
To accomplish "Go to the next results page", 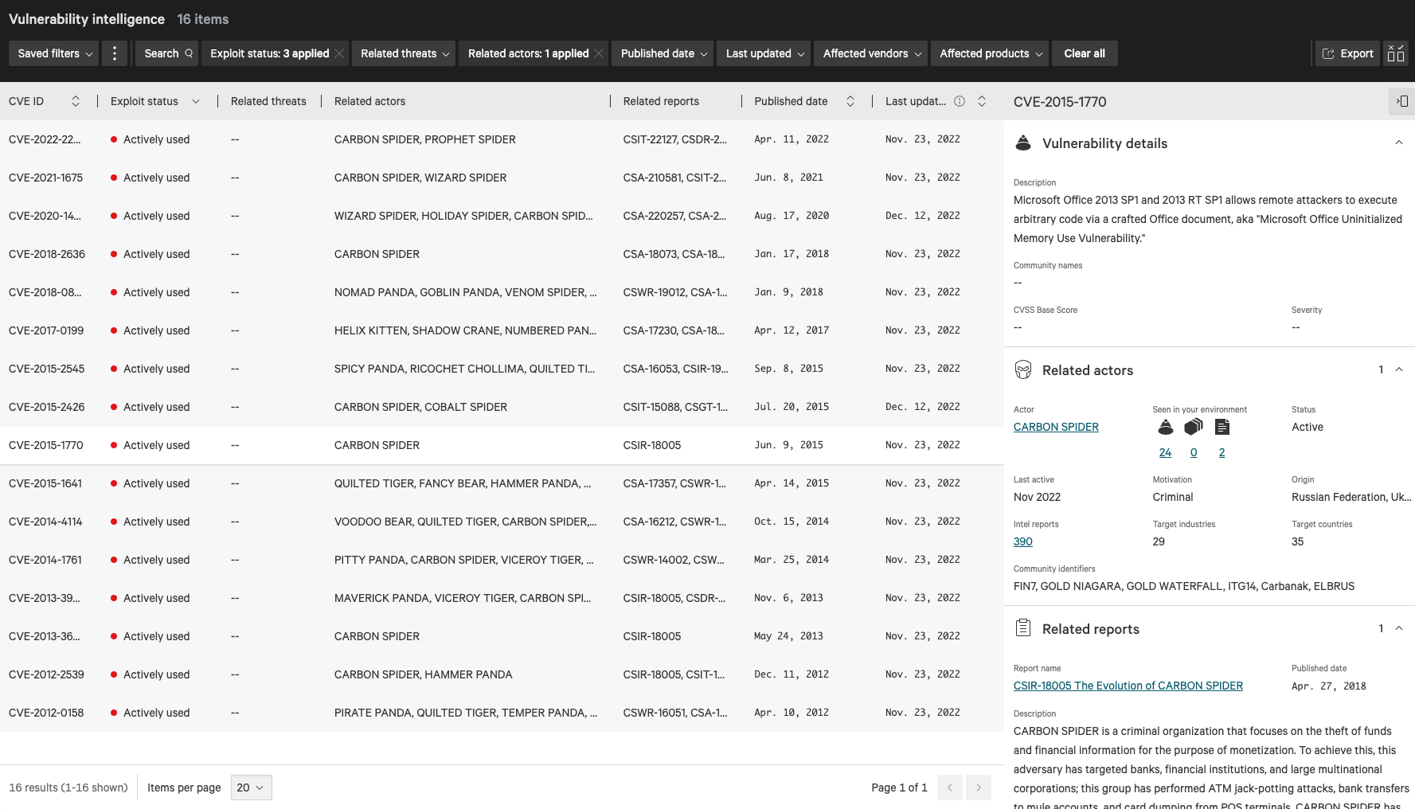I will [x=979, y=788].
